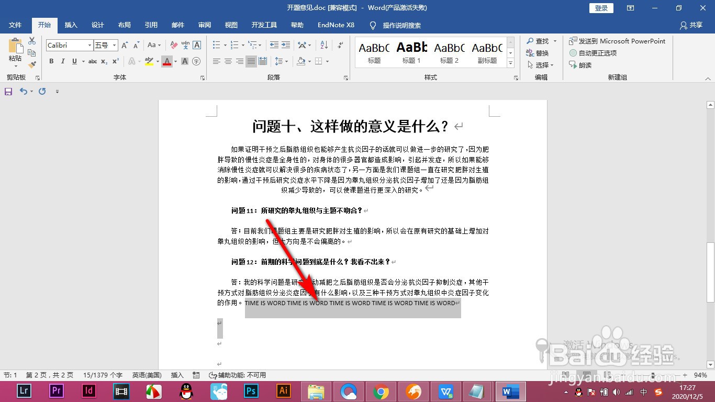Toggle Underline formatting

coord(74,61)
